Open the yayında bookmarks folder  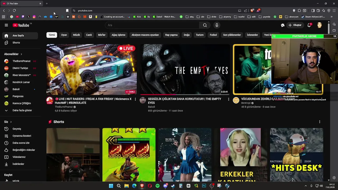[265, 17]
